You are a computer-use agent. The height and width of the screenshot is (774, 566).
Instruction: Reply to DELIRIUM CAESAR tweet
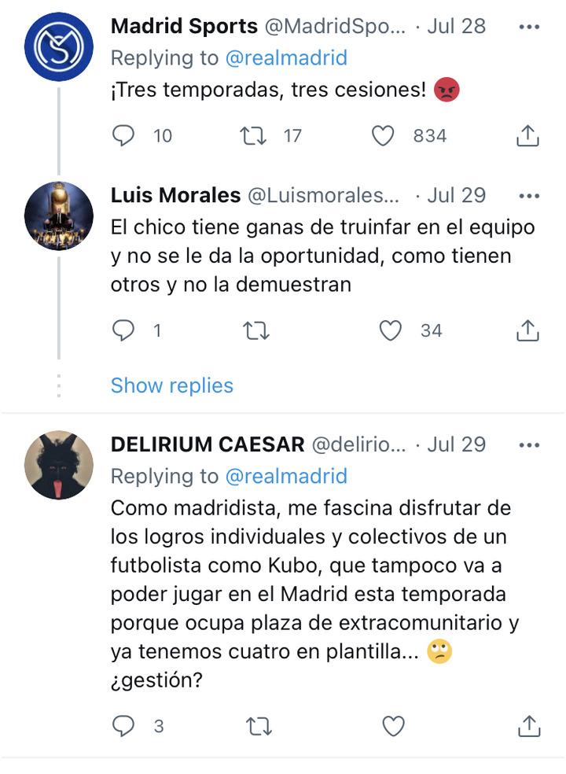point(123,726)
